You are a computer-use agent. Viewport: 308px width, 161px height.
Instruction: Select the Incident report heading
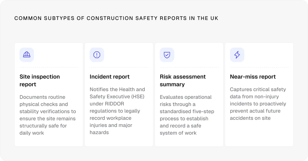(x=110, y=77)
